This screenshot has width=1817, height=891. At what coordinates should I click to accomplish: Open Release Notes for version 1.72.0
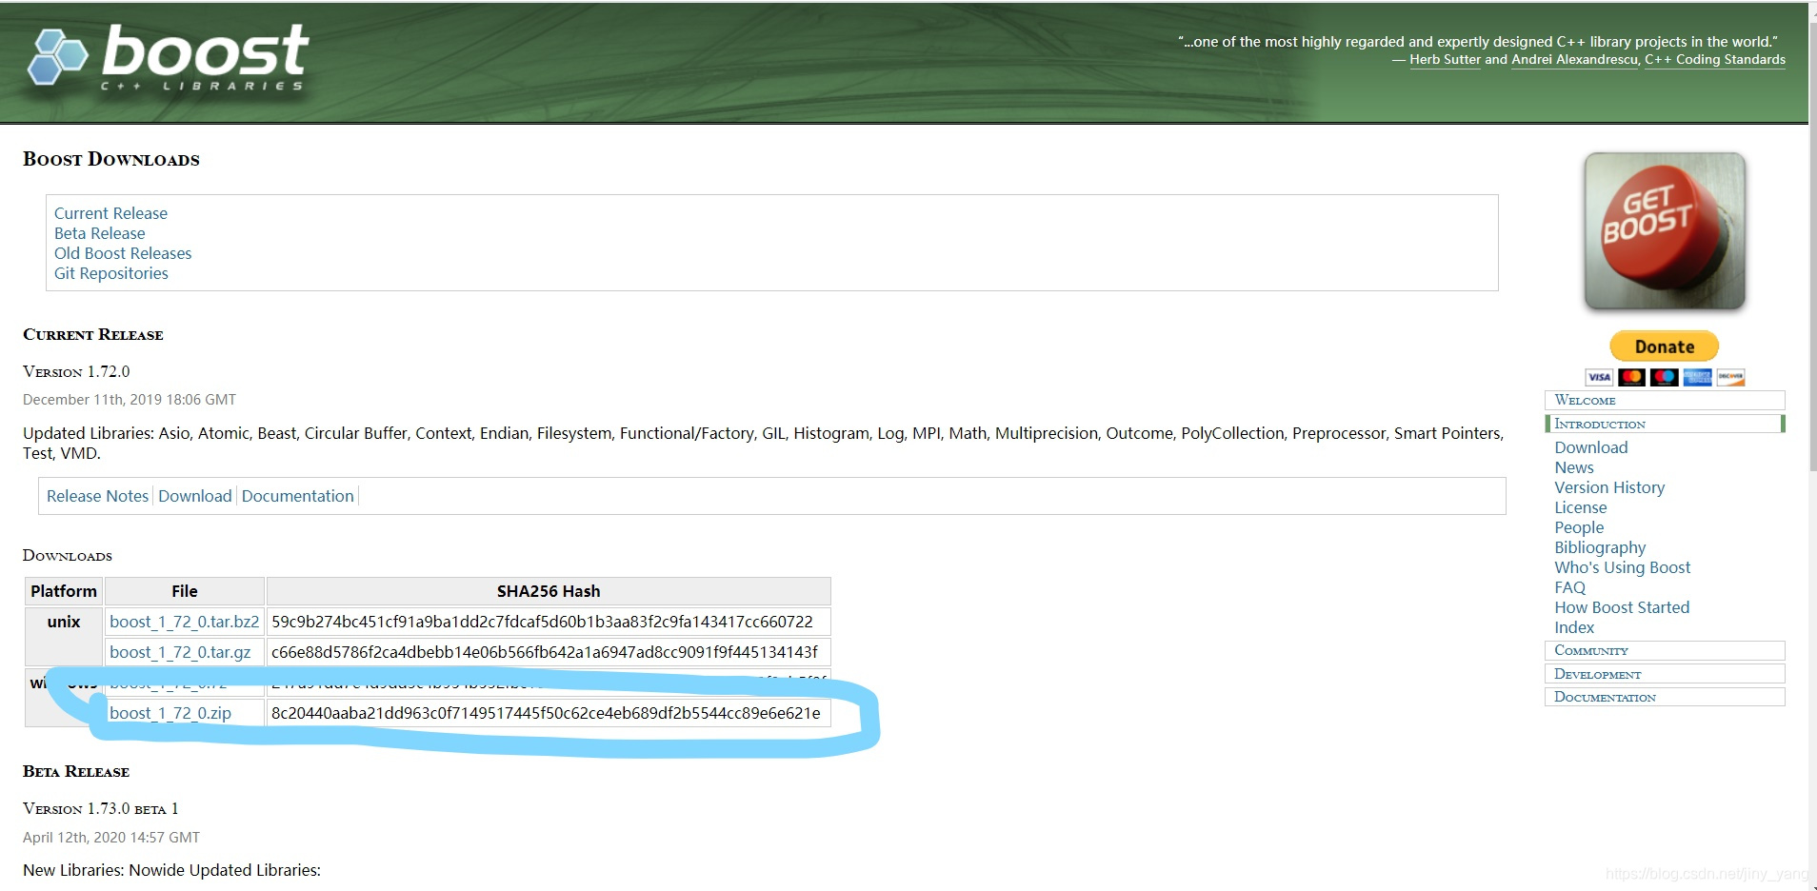(97, 496)
